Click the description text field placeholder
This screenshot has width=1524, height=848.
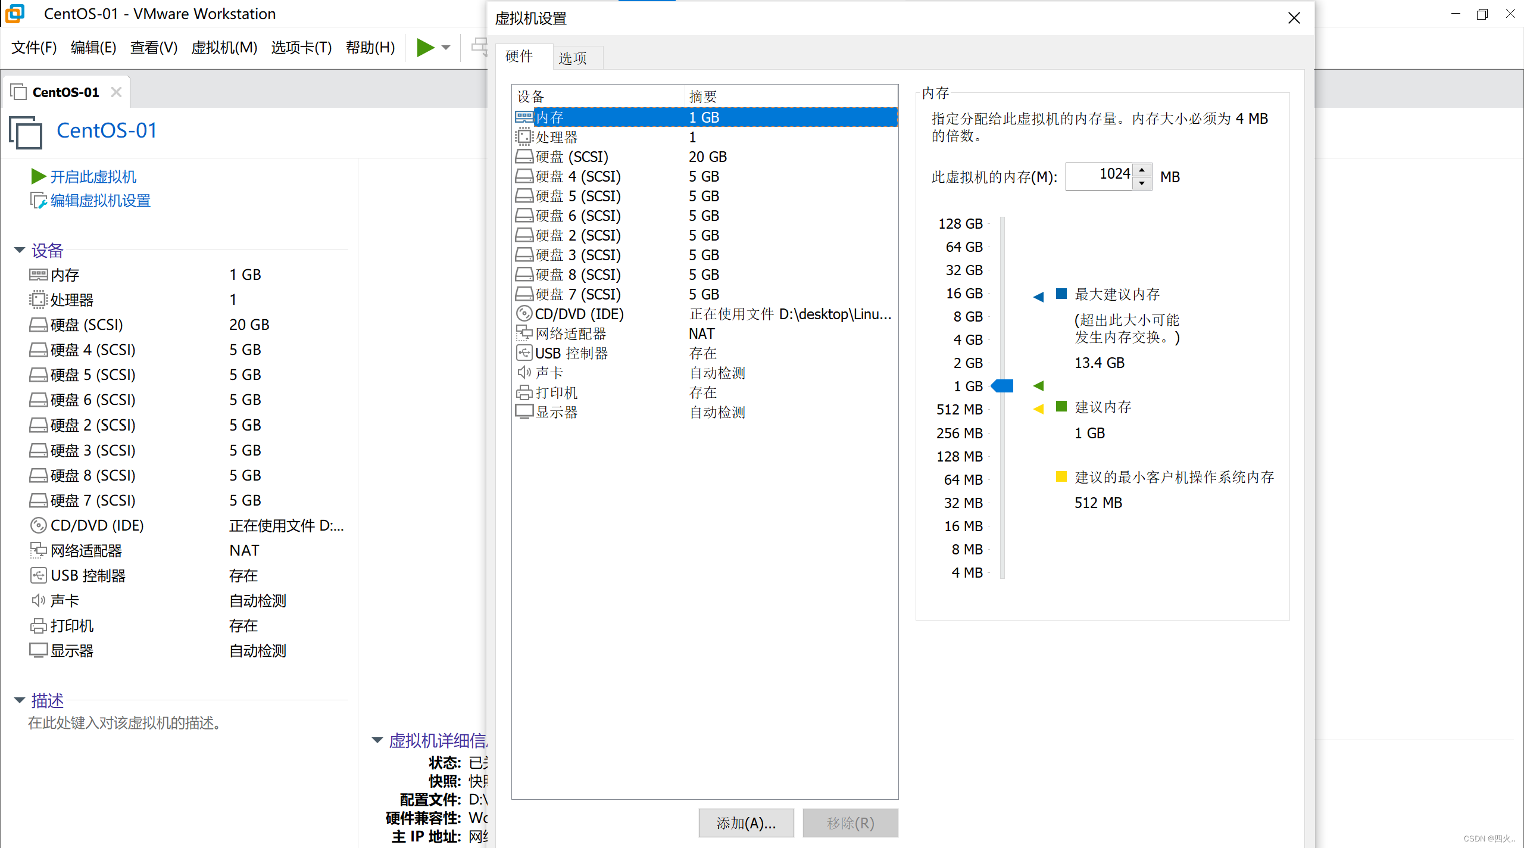(x=124, y=723)
